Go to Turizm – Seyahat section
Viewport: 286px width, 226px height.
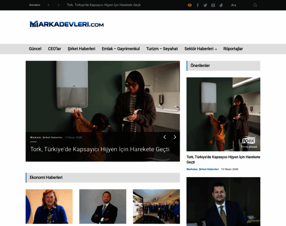click(162, 49)
